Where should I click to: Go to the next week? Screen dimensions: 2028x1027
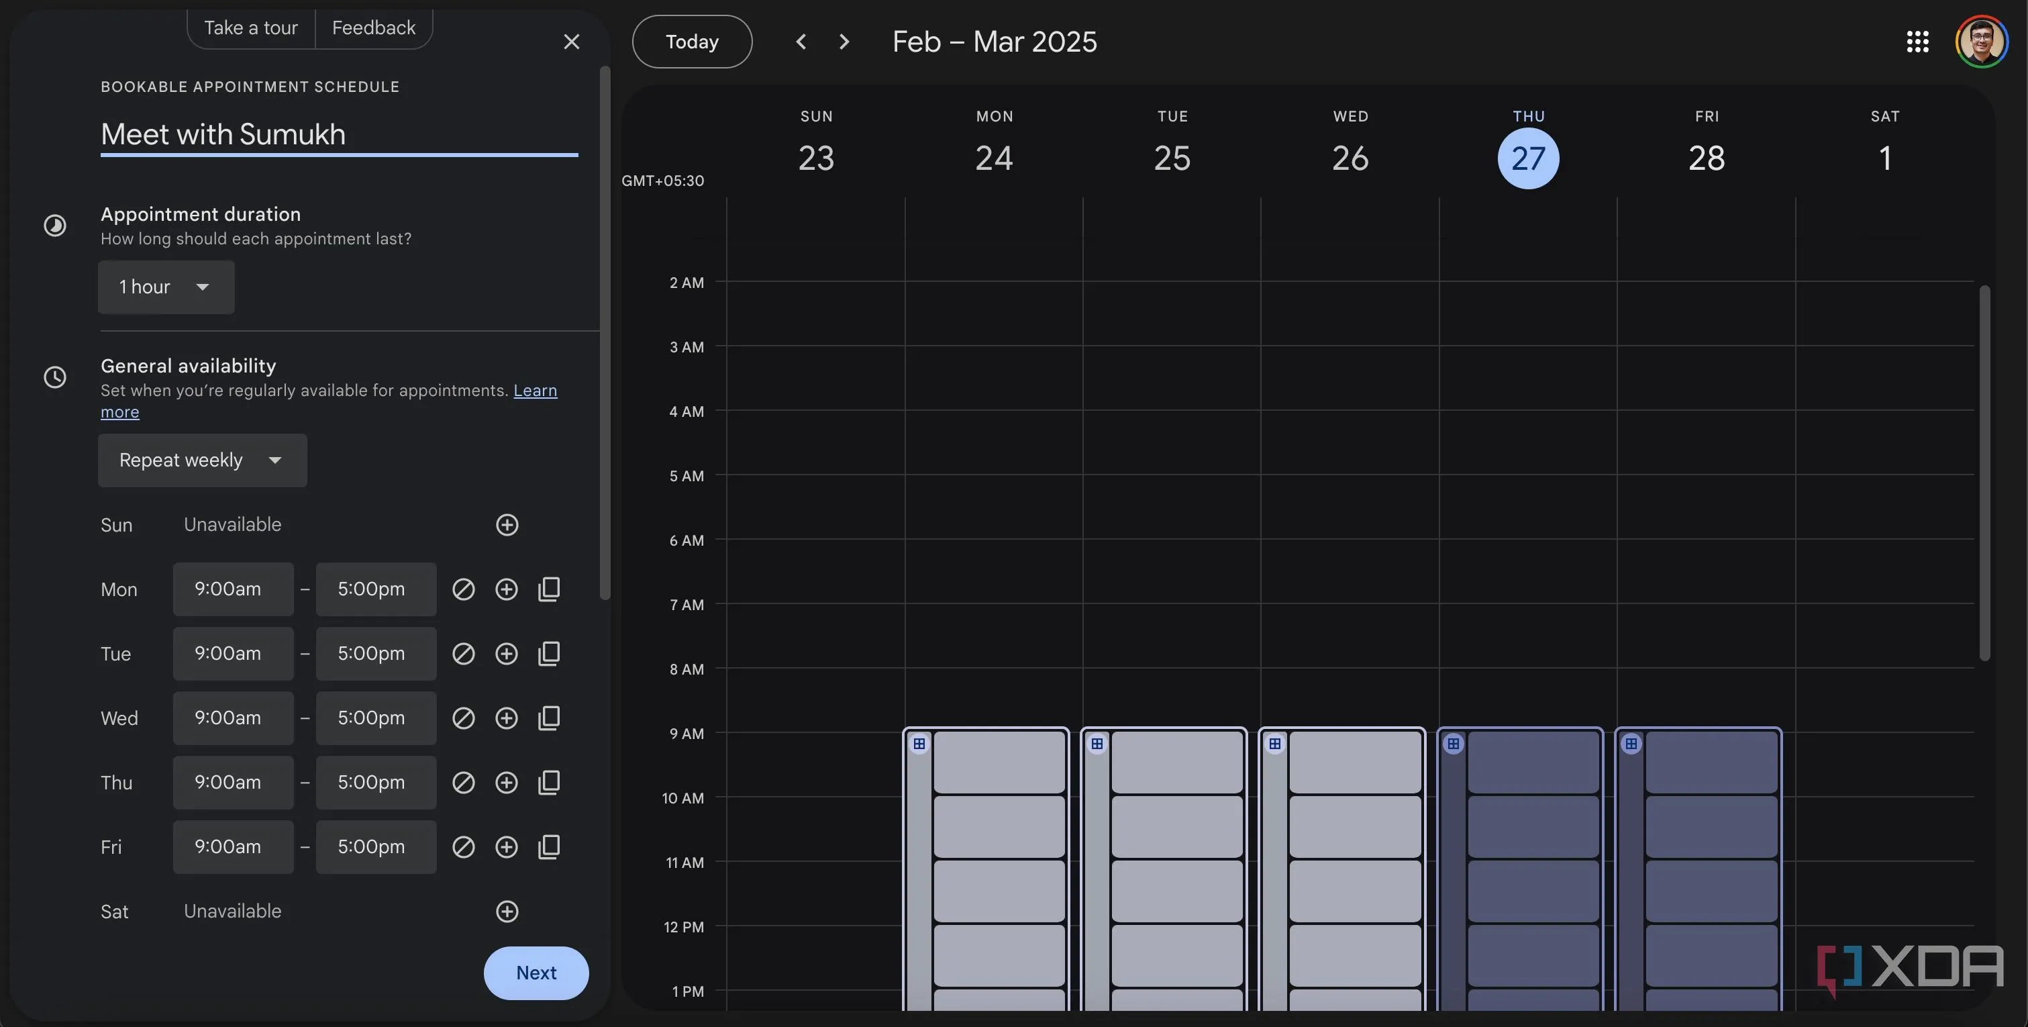coord(844,42)
